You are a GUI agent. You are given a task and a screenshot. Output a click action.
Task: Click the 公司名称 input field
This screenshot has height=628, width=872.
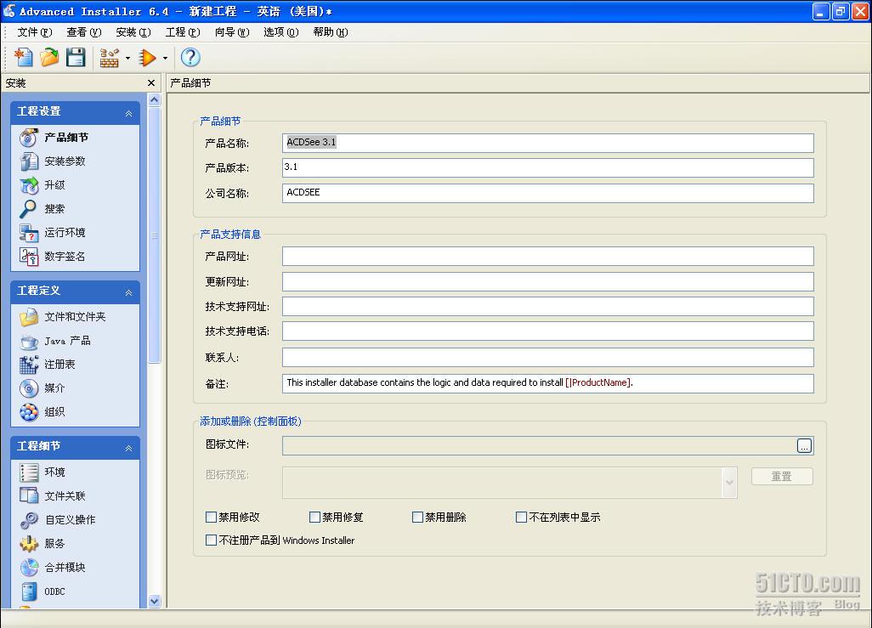tap(548, 193)
